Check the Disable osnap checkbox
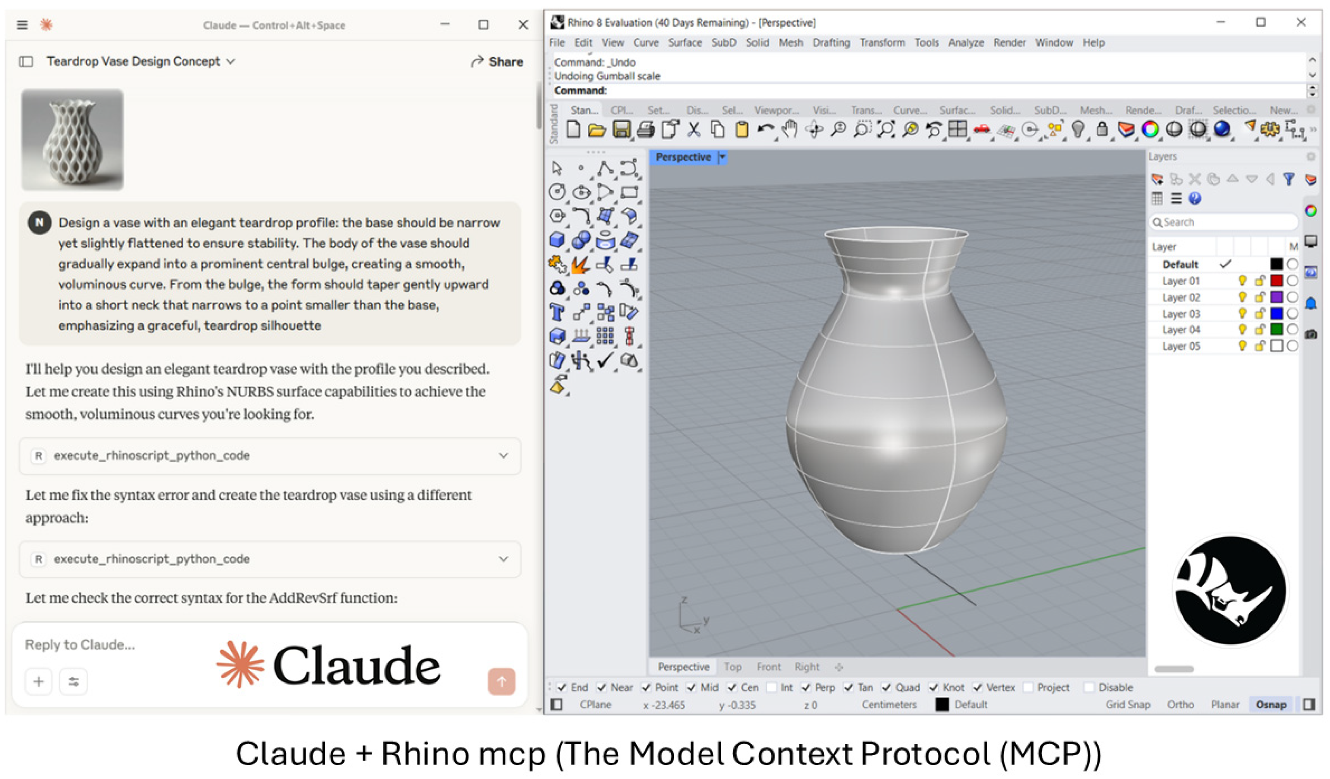1330x779 pixels. click(x=1089, y=687)
